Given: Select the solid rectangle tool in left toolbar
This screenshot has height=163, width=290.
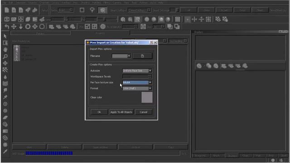Looking at the screenshot, I should [x=5, y=131].
